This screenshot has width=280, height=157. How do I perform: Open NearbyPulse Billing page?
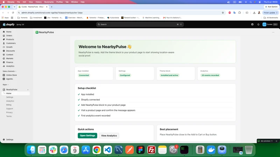click(9, 105)
